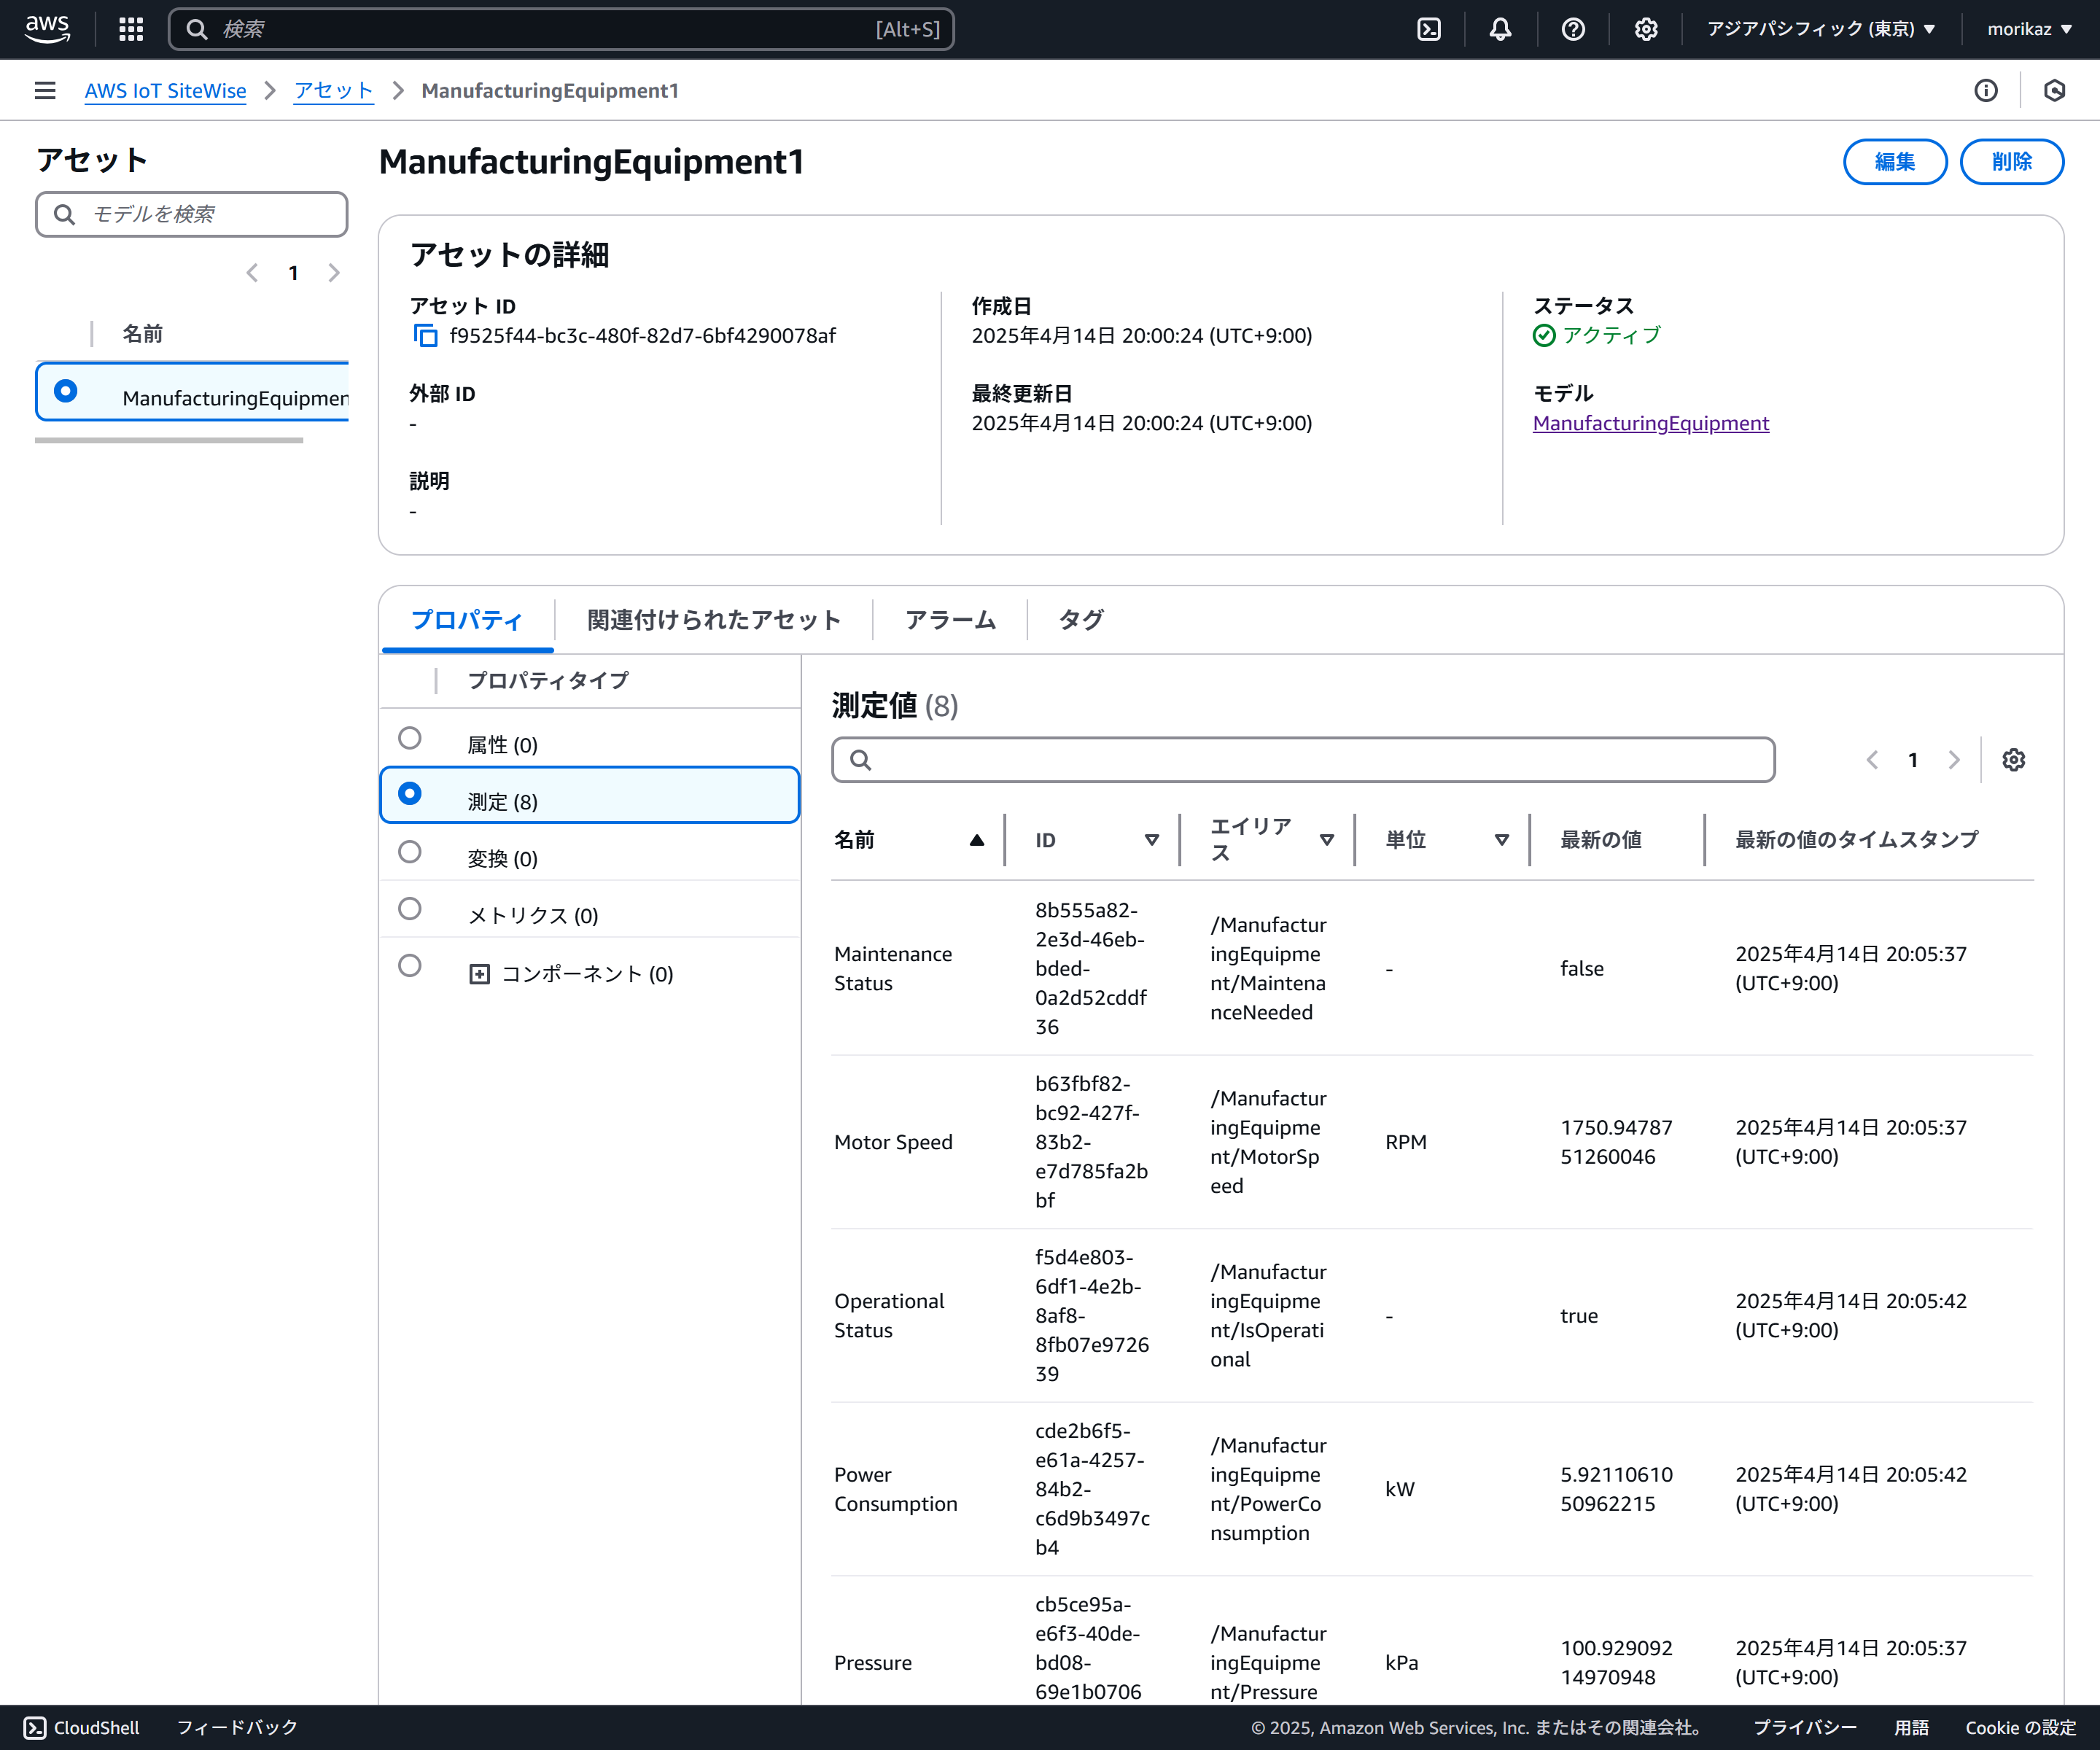Open the AWS services grid menu

(x=131, y=29)
